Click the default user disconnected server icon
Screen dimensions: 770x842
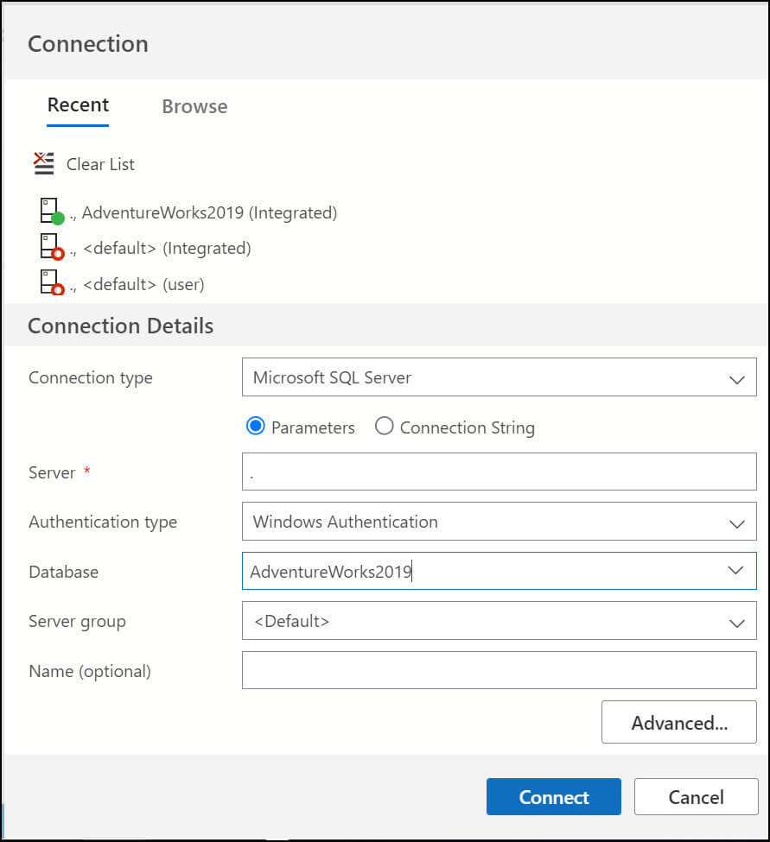tap(52, 284)
